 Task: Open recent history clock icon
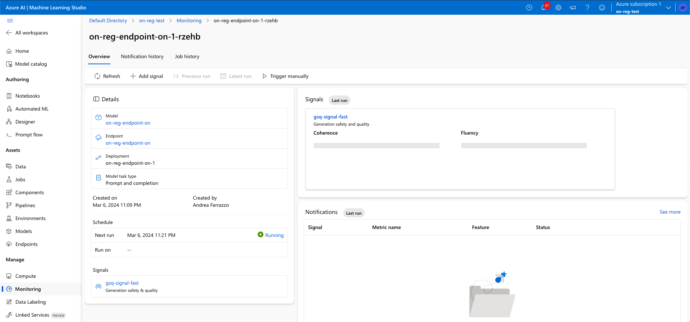[529, 8]
